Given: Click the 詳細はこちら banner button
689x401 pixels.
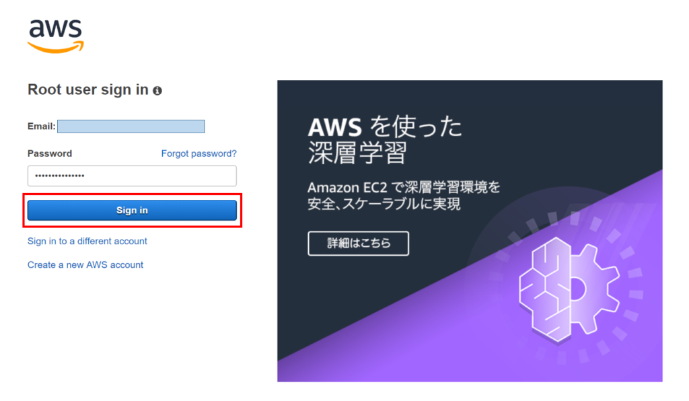Looking at the screenshot, I should [358, 244].
